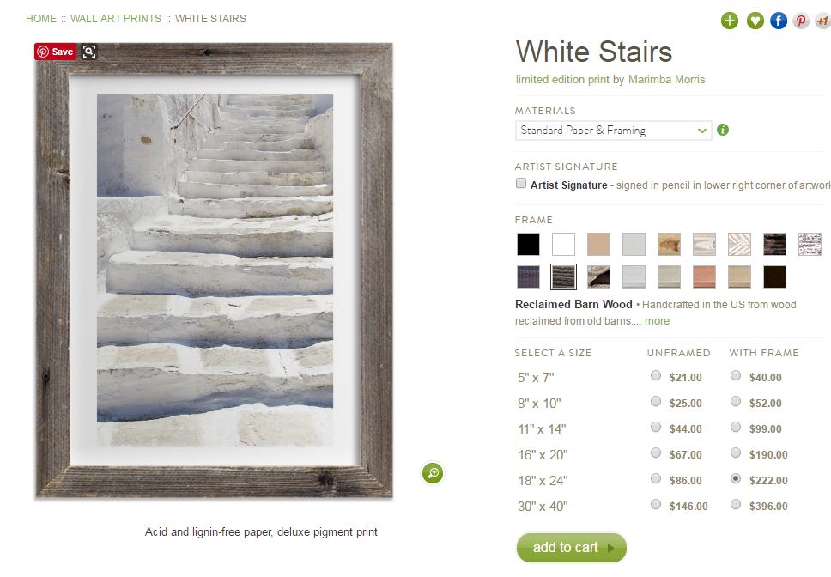Click the Pinterest Save button on image

(55, 52)
